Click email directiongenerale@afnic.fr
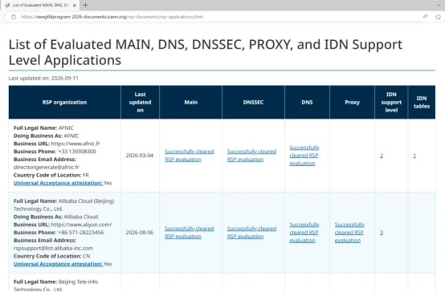 47,168
